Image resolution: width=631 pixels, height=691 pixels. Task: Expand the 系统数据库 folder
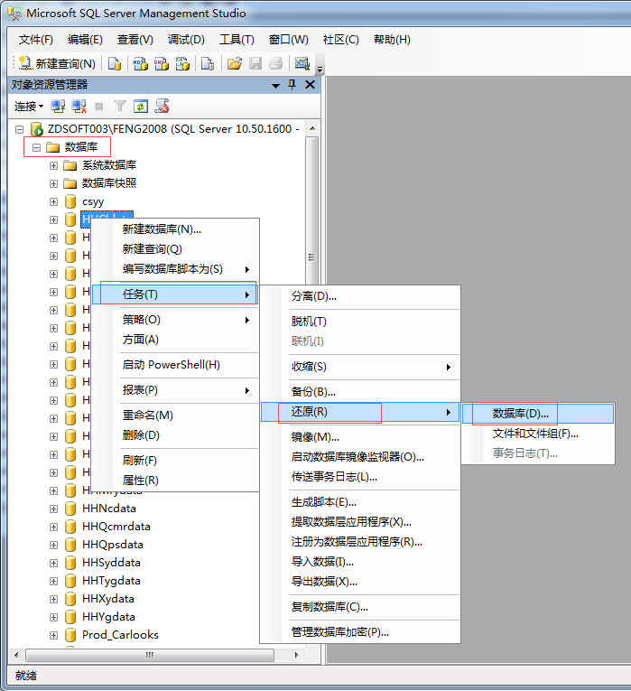click(x=53, y=165)
